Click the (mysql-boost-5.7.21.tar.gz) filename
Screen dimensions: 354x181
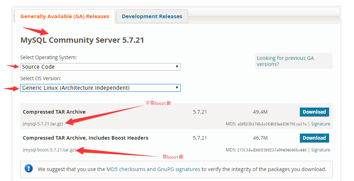[49, 150]
